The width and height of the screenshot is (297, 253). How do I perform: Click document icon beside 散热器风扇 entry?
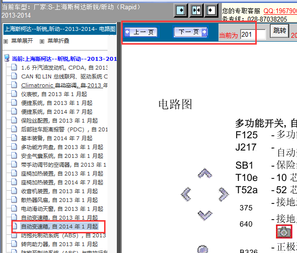point(14,200)
